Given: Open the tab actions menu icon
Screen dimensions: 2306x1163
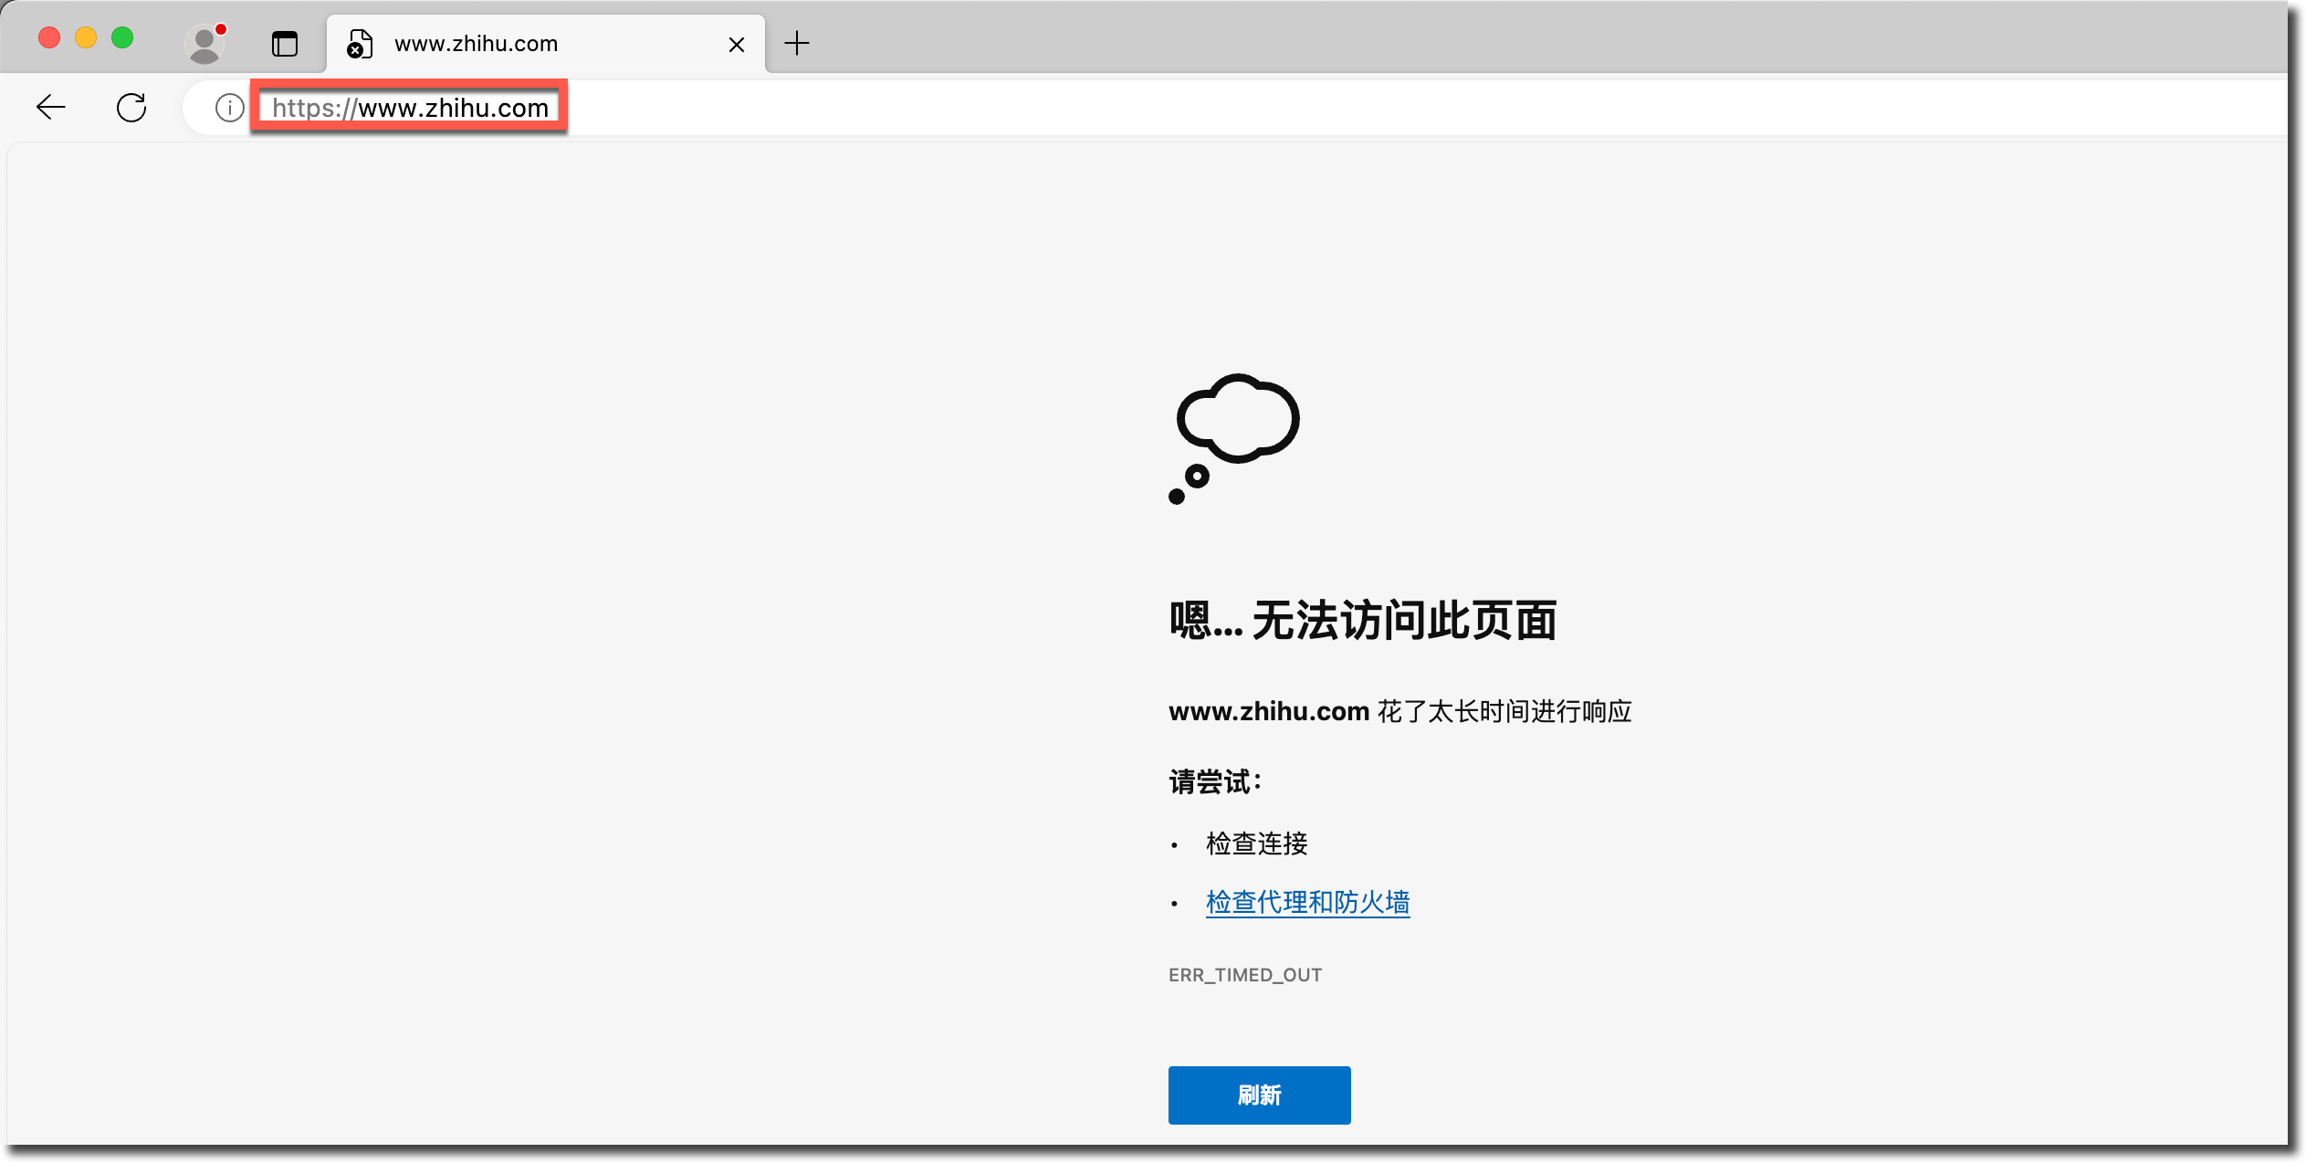Looking at the screenshot, I should (285, 43).
